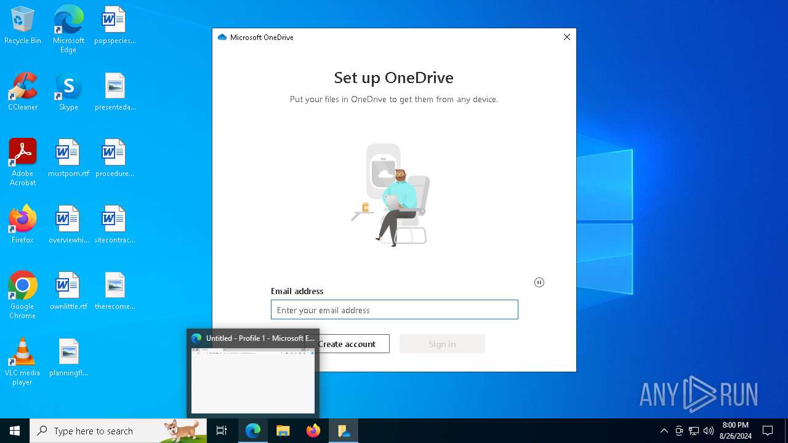The image size is (788, 443).
Task: Click the Microsoft Edge taskbar icon
Action: tap(253, 431)
